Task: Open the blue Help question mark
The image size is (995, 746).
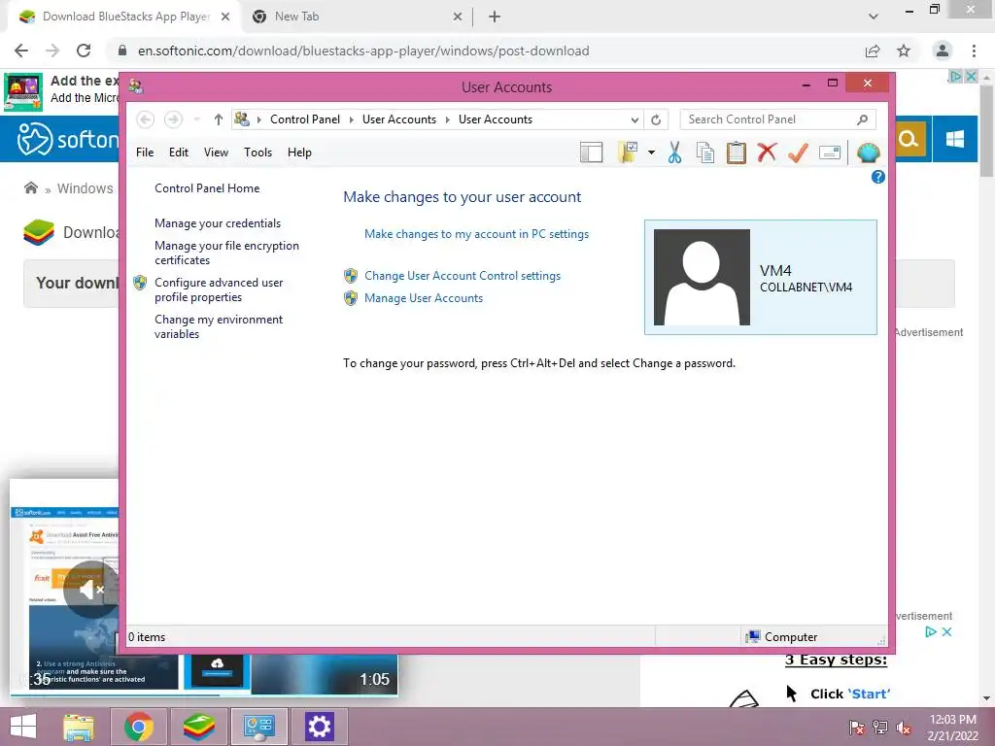Action: click(x=878, y=177)
